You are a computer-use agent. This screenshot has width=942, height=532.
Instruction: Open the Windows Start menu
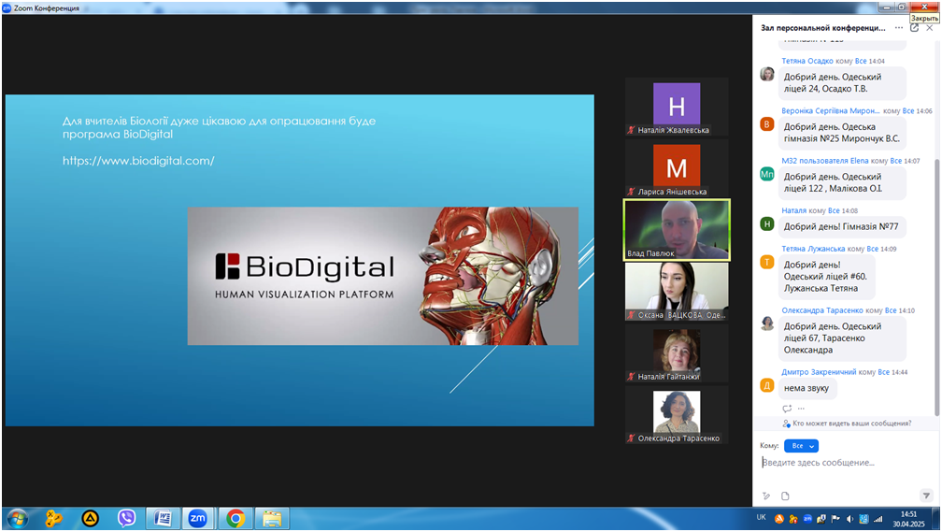coord(17,519)
